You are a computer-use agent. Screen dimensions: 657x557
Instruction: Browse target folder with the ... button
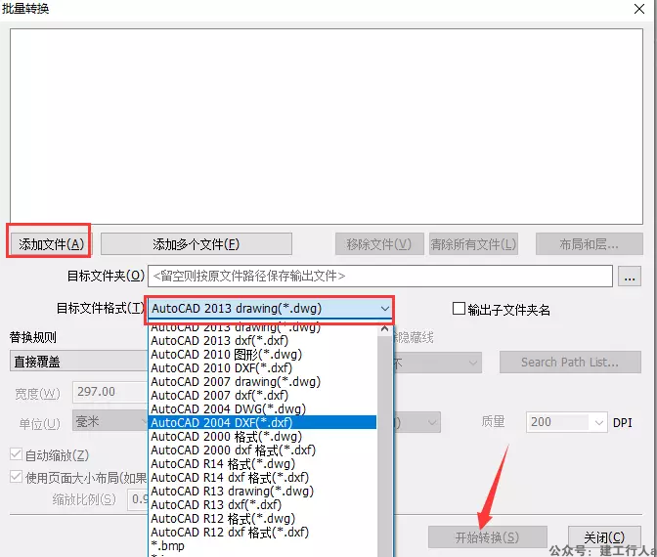click(x=630, y=277)
